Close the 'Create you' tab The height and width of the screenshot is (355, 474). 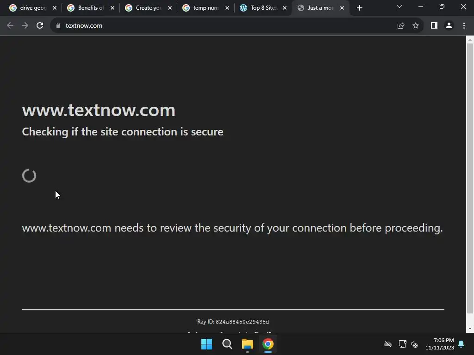170,8
